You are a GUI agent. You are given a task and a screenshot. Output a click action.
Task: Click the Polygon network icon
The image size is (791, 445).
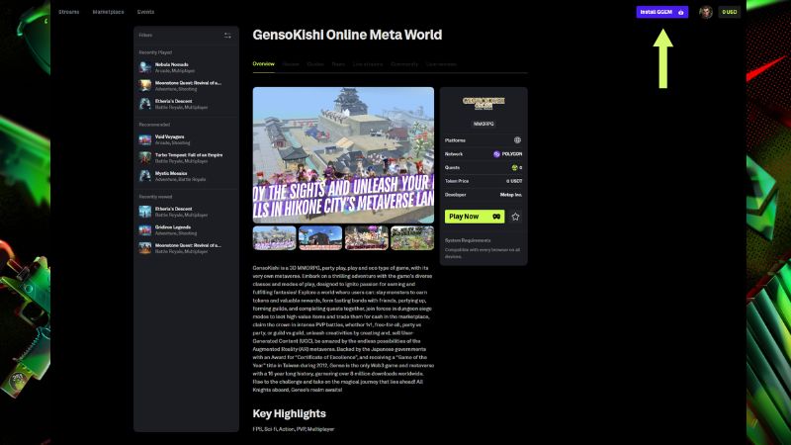pyautogui.click(x=497, y=154)
